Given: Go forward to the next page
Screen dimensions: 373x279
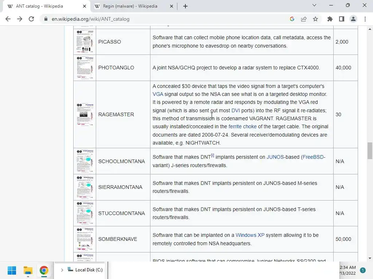Looking at the screenshot, I should [x=20, y=19].
